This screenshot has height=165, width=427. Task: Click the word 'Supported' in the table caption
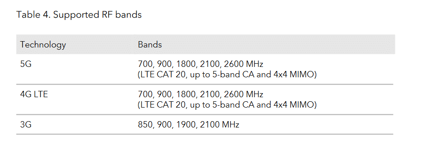click(x=76, y=15)
